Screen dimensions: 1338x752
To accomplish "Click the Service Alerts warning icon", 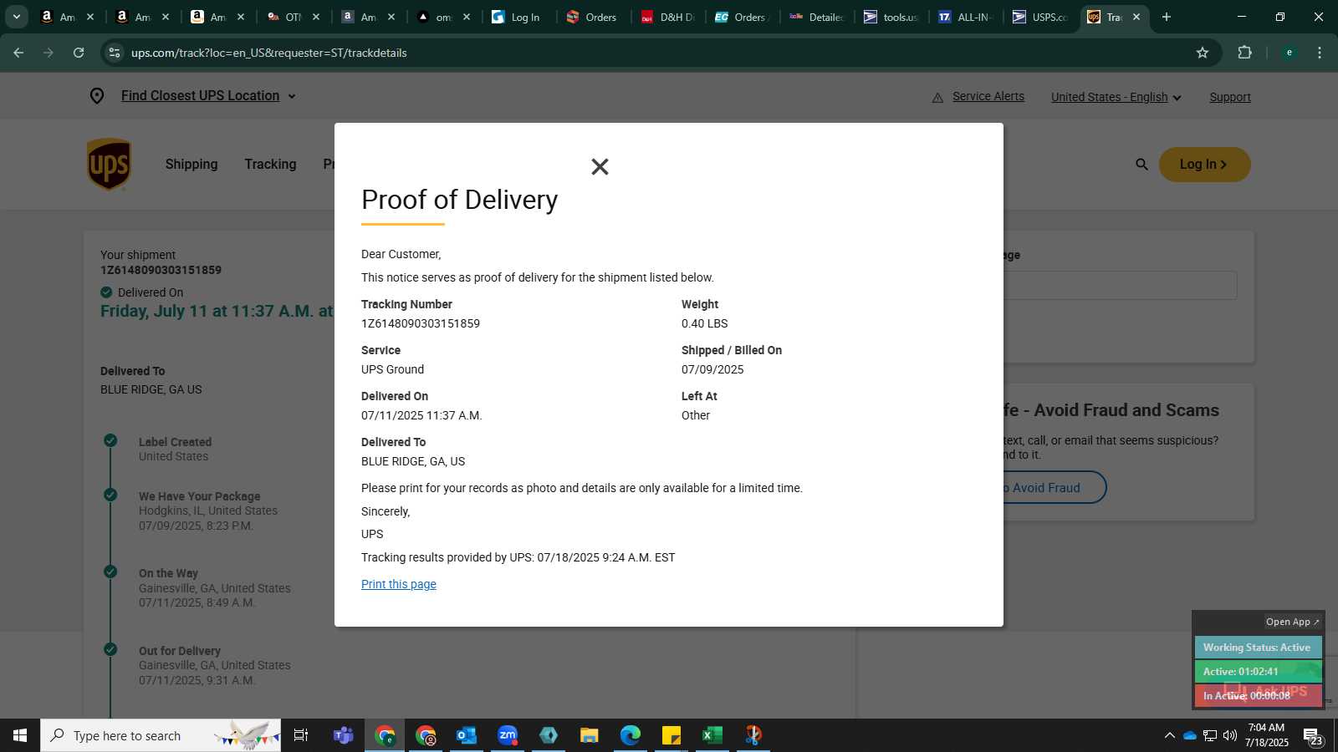I will coord(937,98).
